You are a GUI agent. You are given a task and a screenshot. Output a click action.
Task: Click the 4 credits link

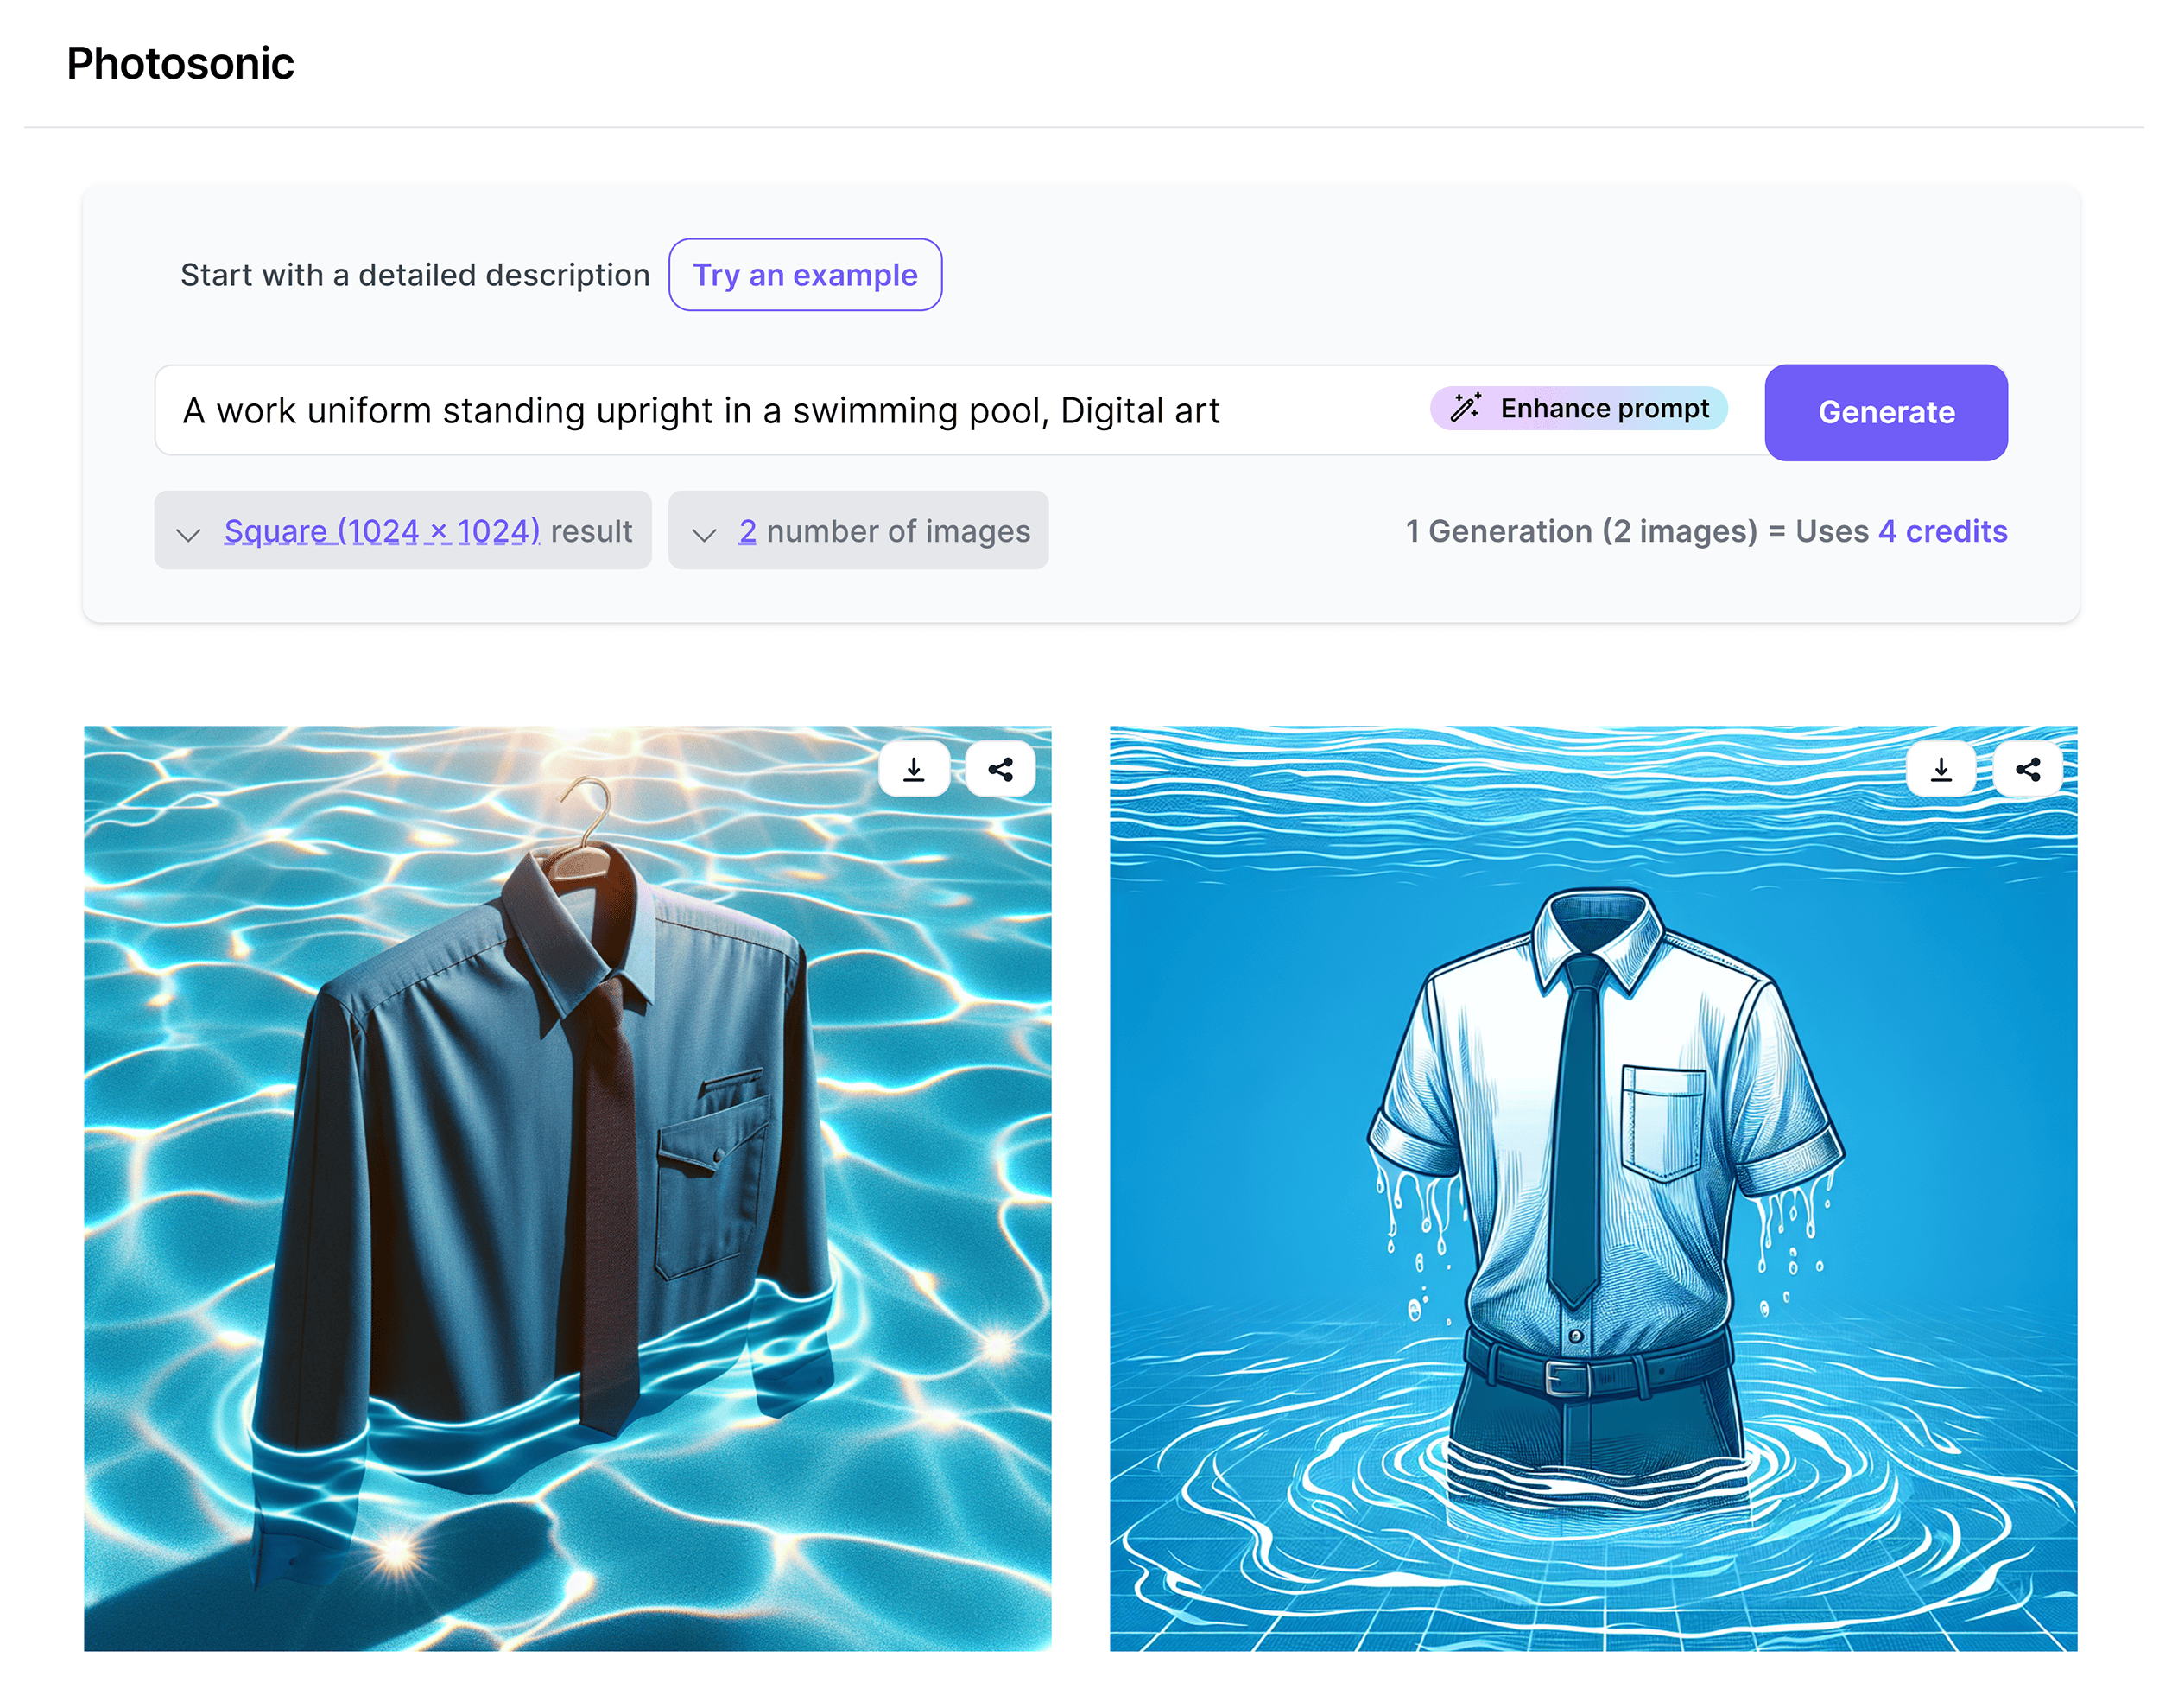pyautogui.click(x=1941, y=531)
